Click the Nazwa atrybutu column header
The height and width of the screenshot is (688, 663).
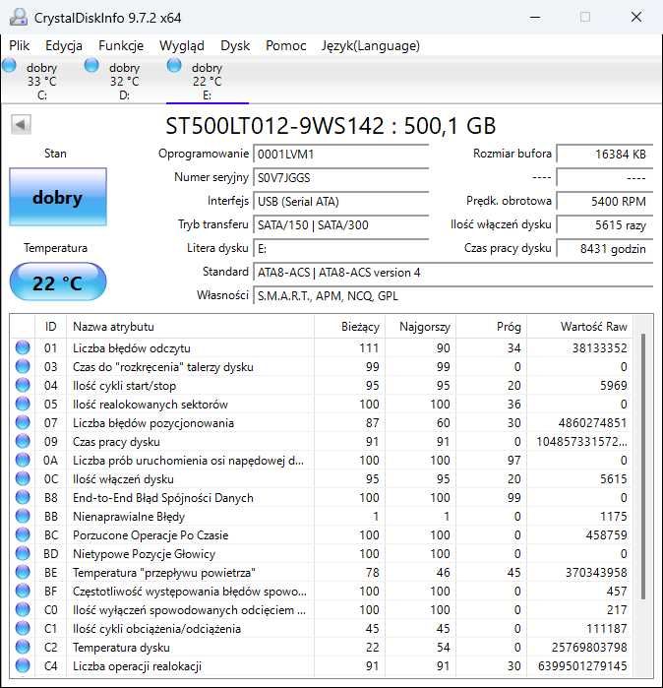(x=190, y=327)
